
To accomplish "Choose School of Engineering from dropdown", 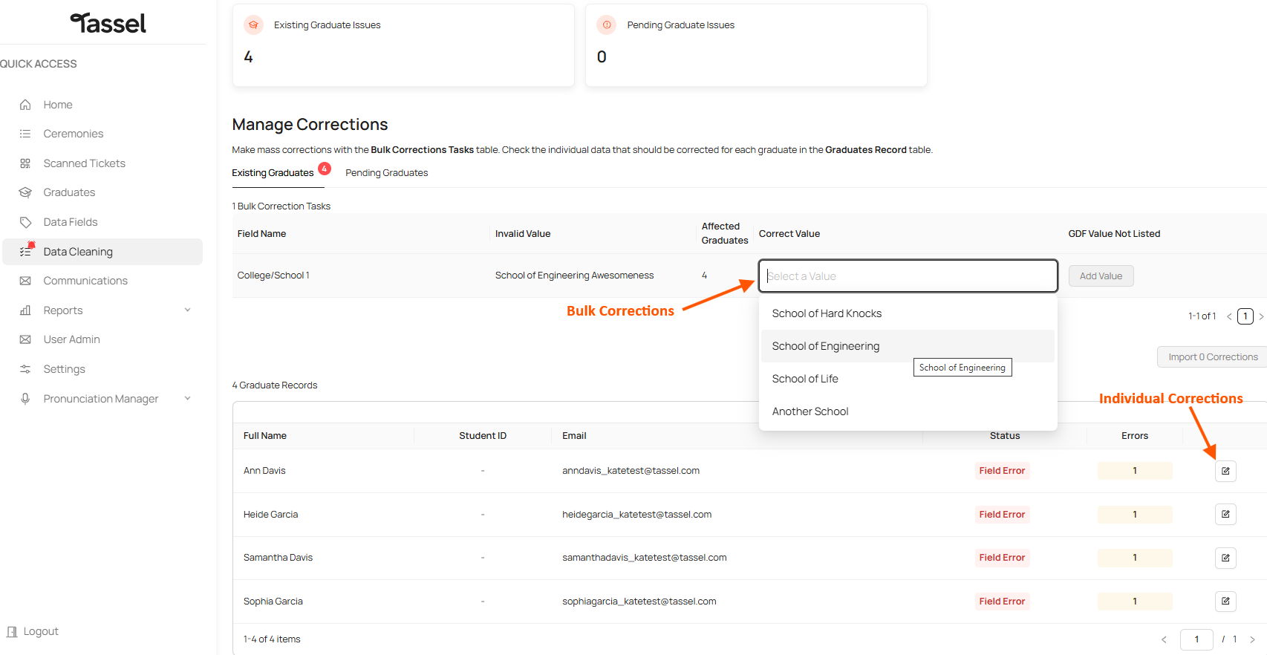I will click(x=825, y=346).
